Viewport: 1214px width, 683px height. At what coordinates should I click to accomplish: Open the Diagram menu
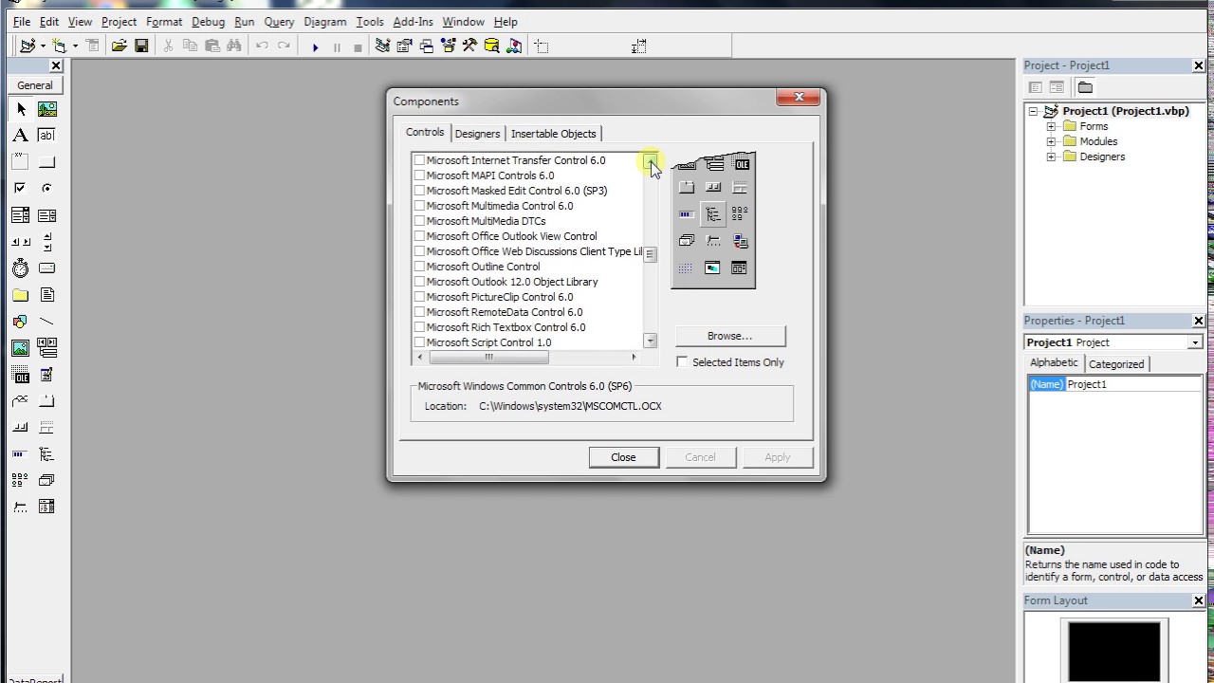point(325,21)
